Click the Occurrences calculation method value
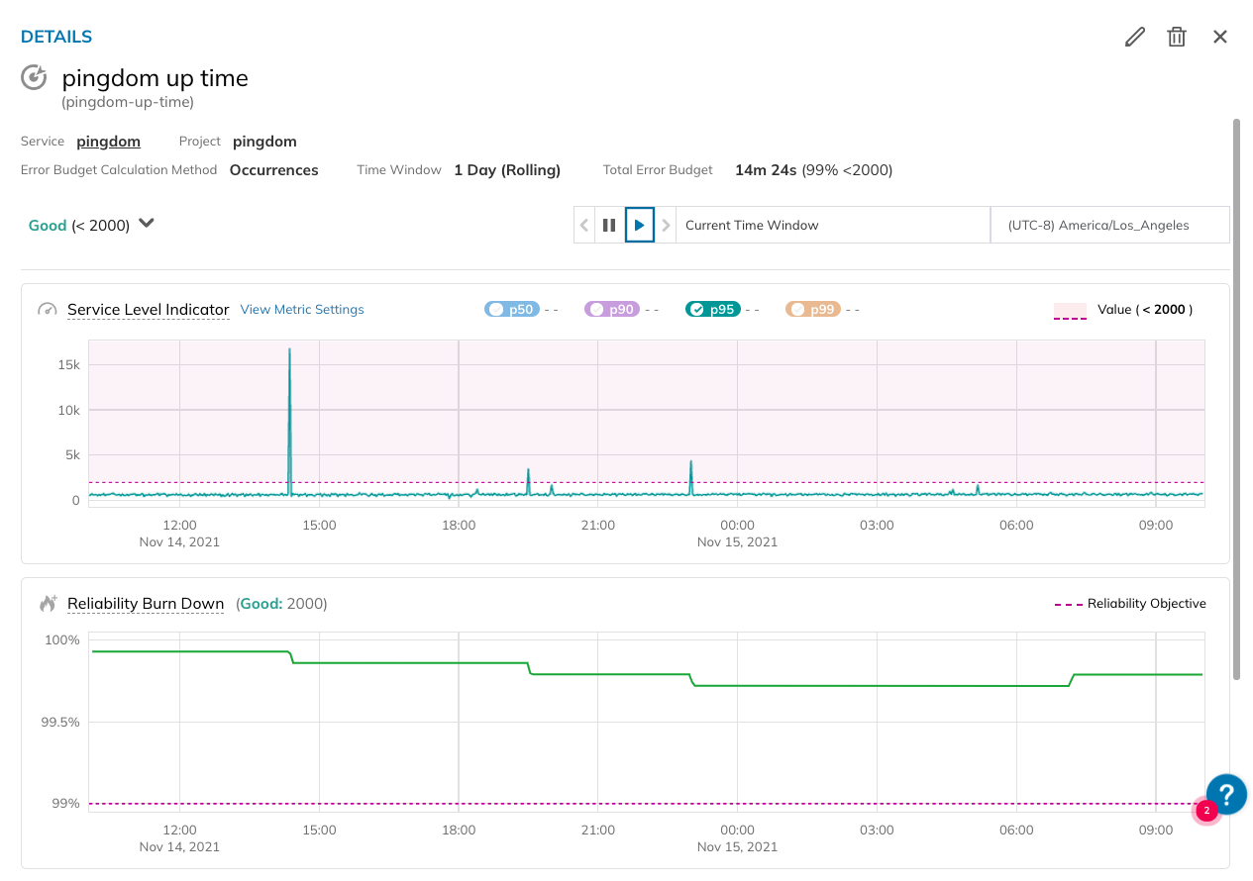1253x881 pixels. click(x=274, y=170)
